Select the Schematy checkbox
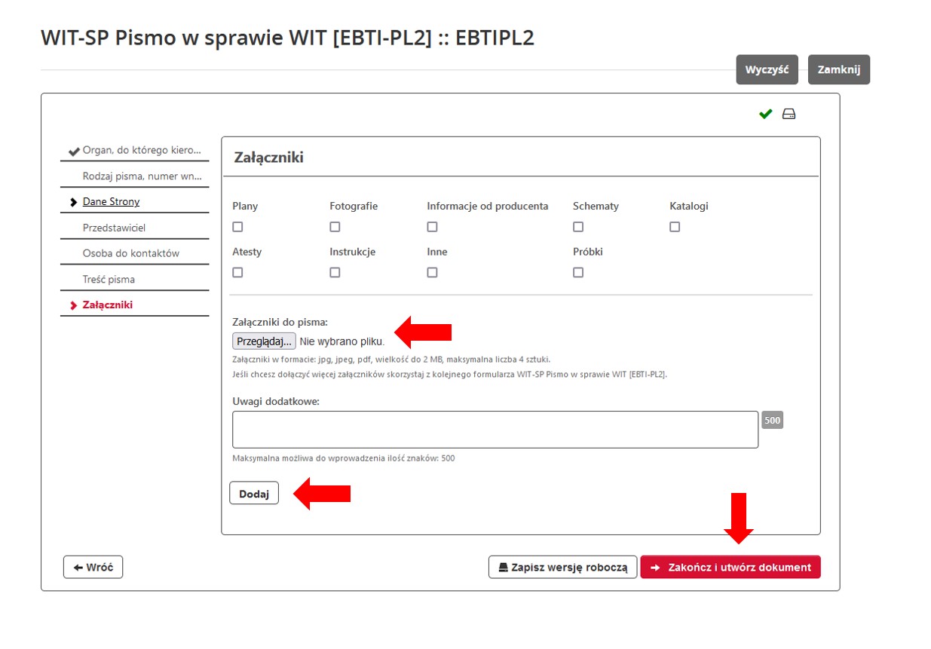This screenshot has height=649, width=931. [578, 227]
